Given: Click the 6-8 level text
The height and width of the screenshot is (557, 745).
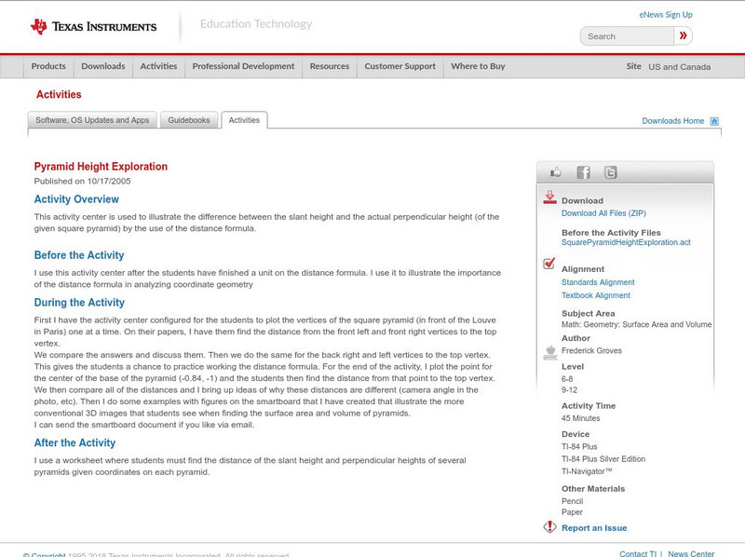Looking at the screenshot, I should [x=567, y=379].
